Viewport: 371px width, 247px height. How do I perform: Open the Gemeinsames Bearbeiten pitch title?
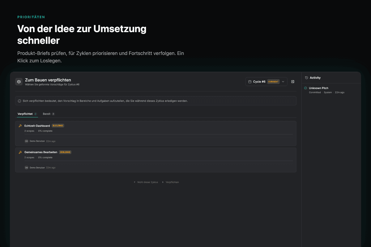point(41,152)
